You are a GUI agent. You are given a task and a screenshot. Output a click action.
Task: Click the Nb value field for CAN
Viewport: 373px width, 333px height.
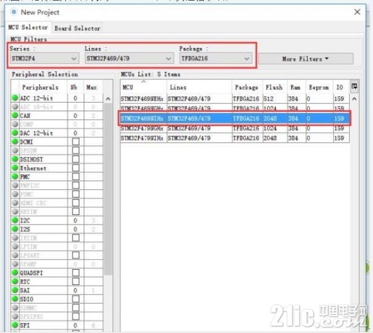tap(75, 116)
